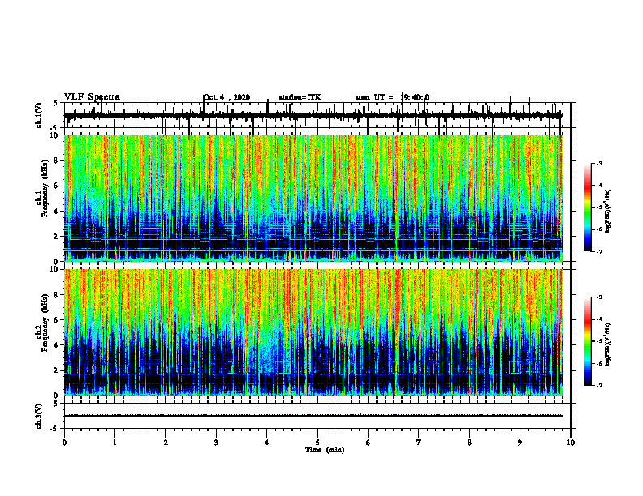Click the "4" tick on the time axis

pyautogui.click(x=267, y=443)
